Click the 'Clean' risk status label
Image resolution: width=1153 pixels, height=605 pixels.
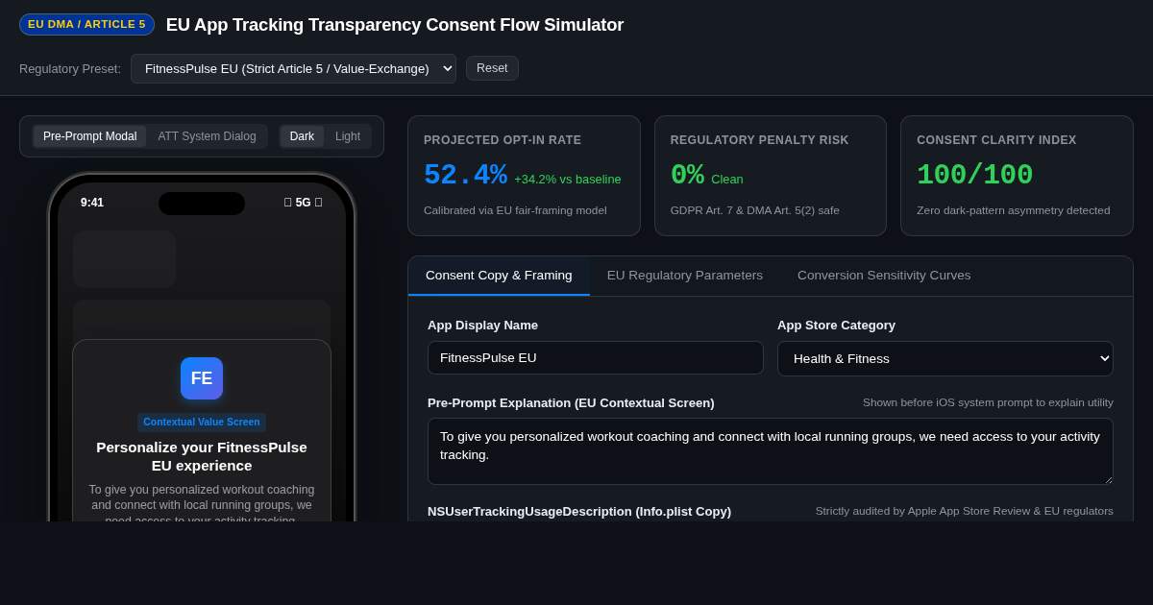pyautogui.click(x=727, y=179)
